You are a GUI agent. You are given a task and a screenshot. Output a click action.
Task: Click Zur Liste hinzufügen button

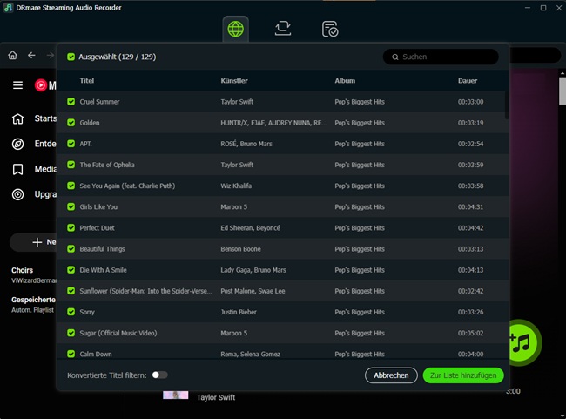coord(463,375)
